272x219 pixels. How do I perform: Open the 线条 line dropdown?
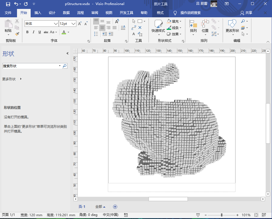pos(174,28)
